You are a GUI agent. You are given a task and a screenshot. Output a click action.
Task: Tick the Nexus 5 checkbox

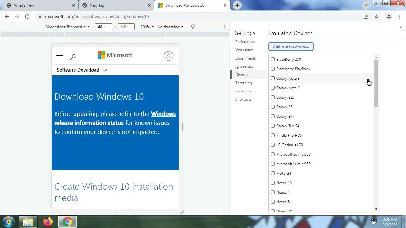pos(273,202)
